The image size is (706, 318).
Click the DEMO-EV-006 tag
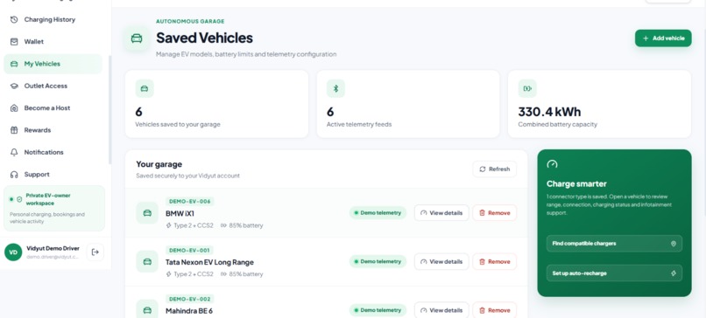tap(189, 201)
